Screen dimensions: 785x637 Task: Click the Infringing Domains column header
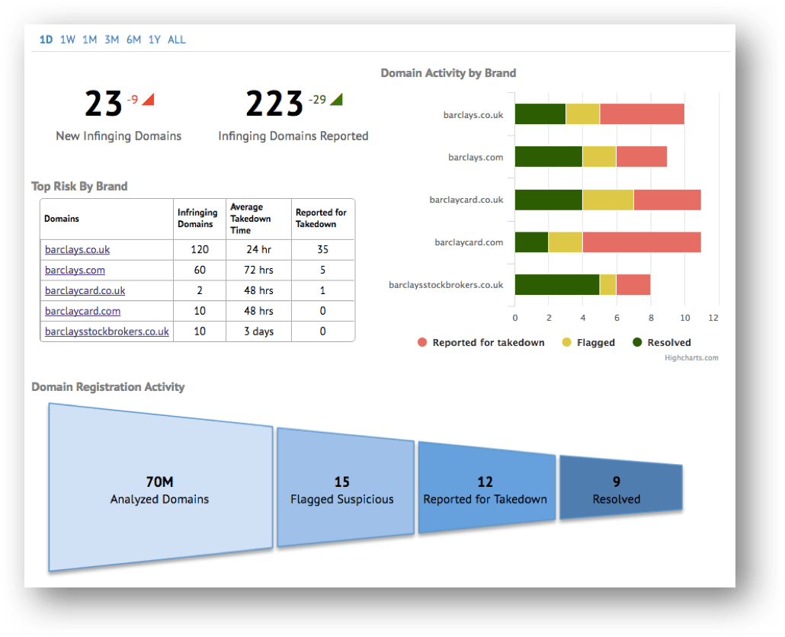coord(199,219)
